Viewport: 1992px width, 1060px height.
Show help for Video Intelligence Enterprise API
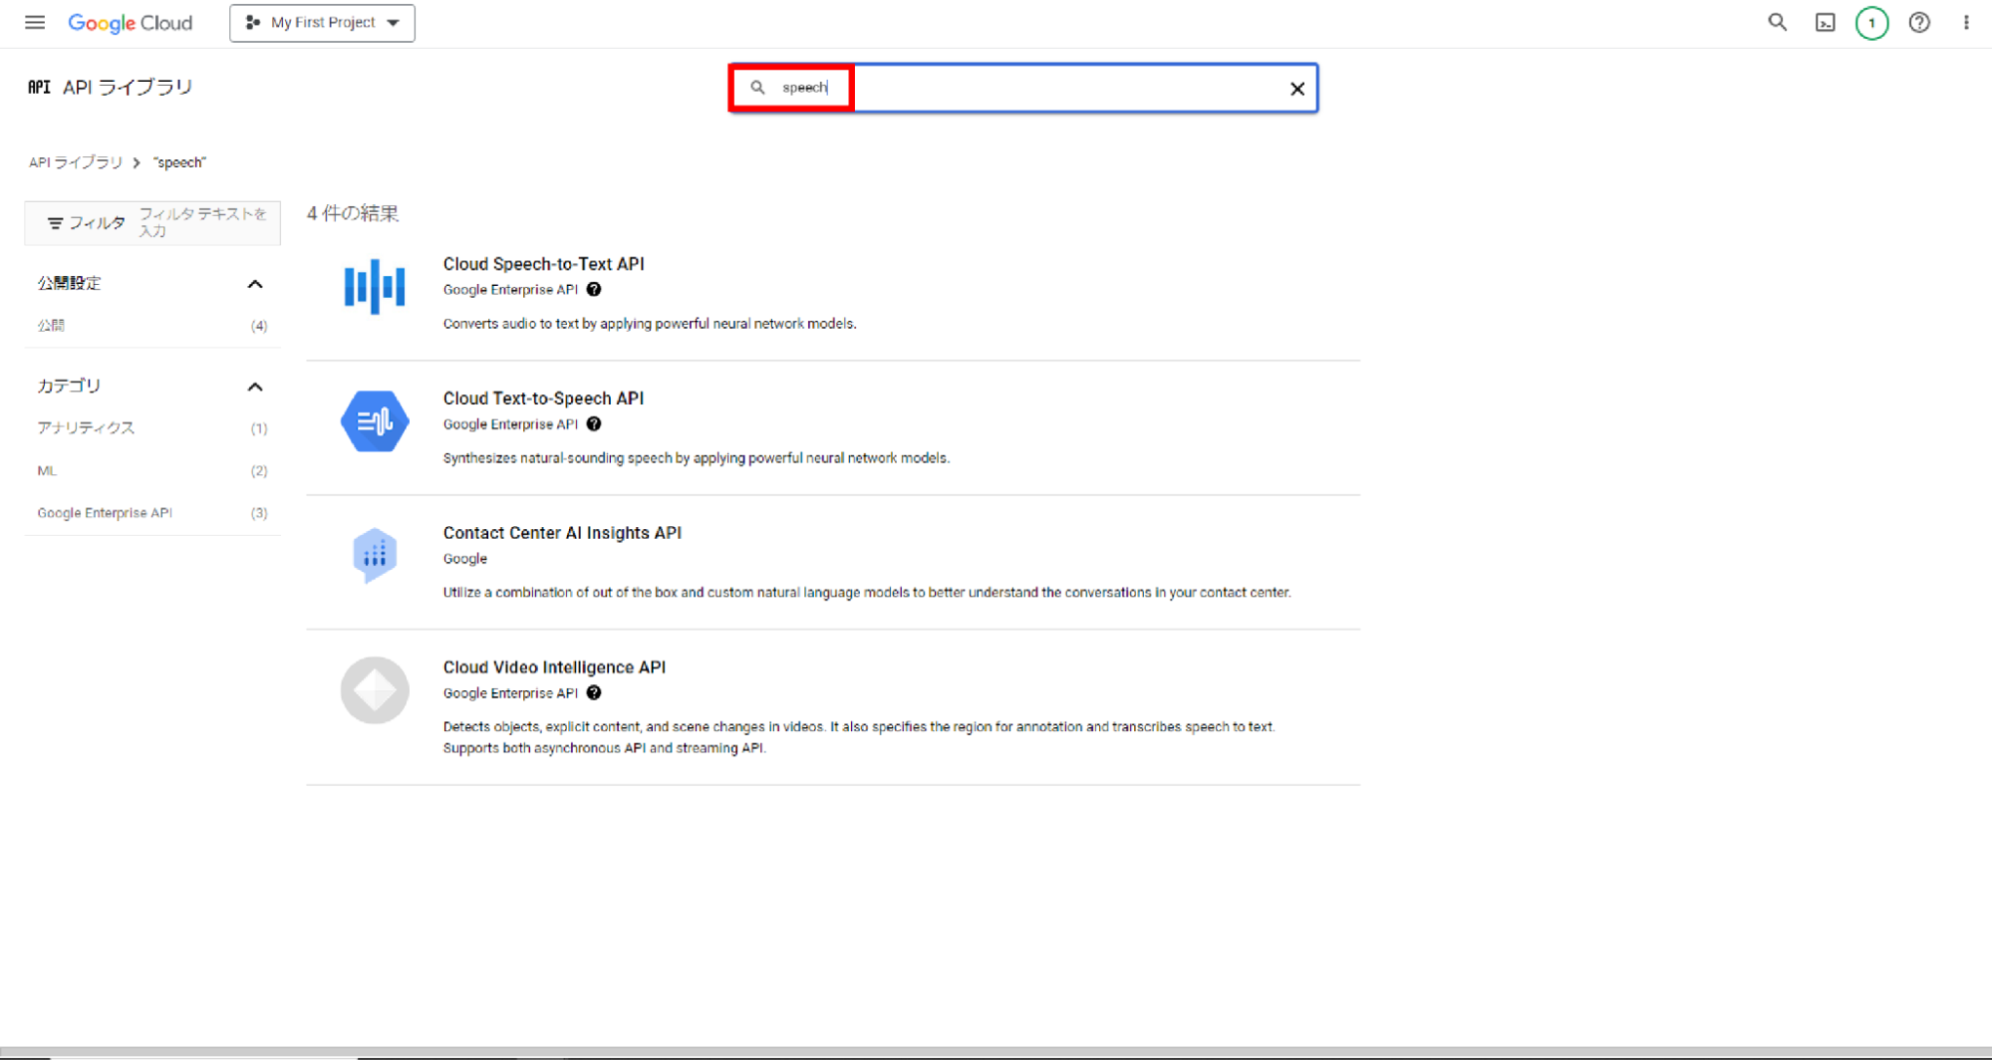pyautogui.click(x=594, y=693)
